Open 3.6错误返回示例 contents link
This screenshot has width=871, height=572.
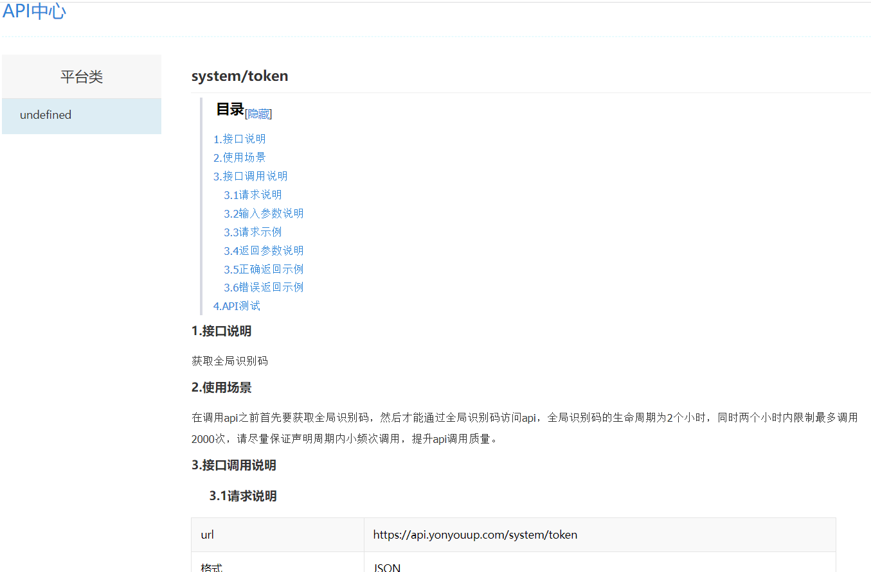(x=264, y=288)
